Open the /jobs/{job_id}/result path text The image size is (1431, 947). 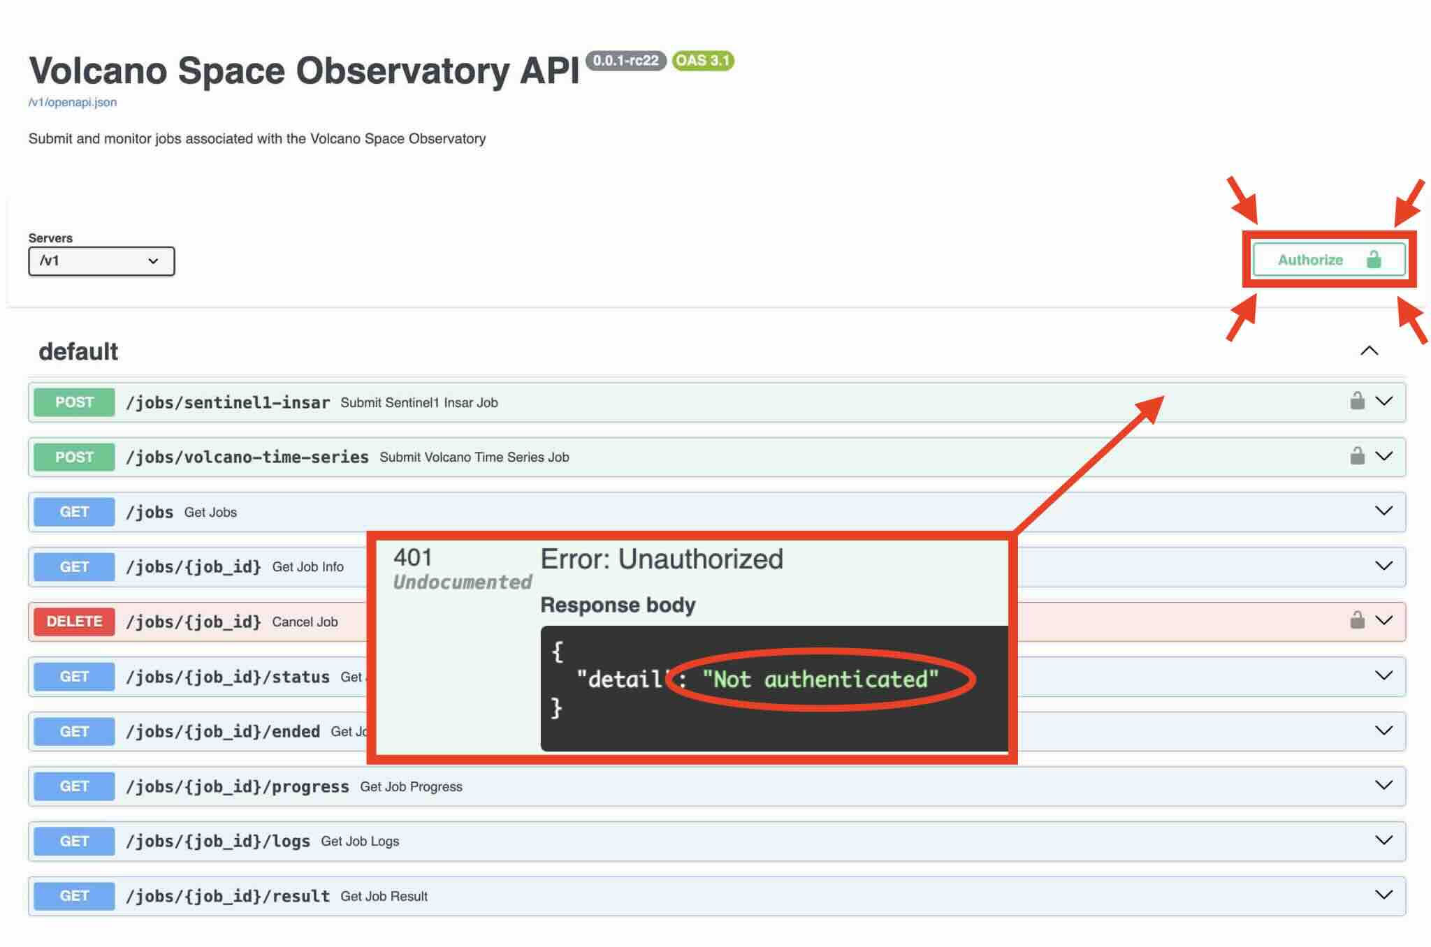point(227,896)
